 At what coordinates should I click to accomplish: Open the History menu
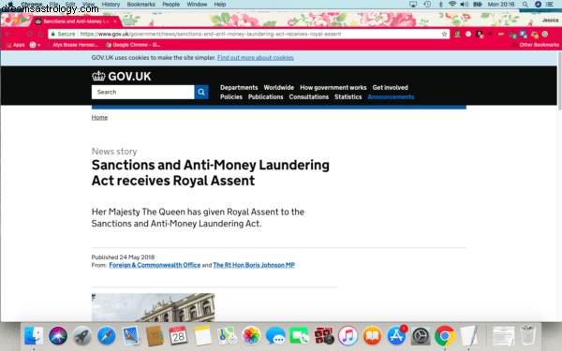click(x=111, y=5)
